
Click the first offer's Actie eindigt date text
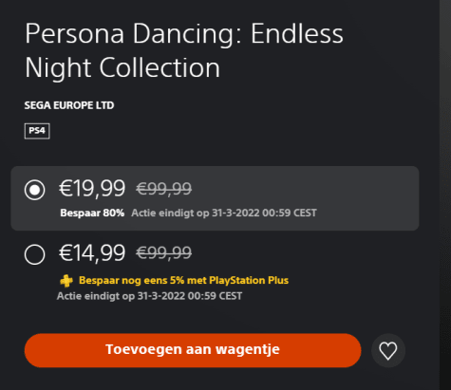point(224,213)
